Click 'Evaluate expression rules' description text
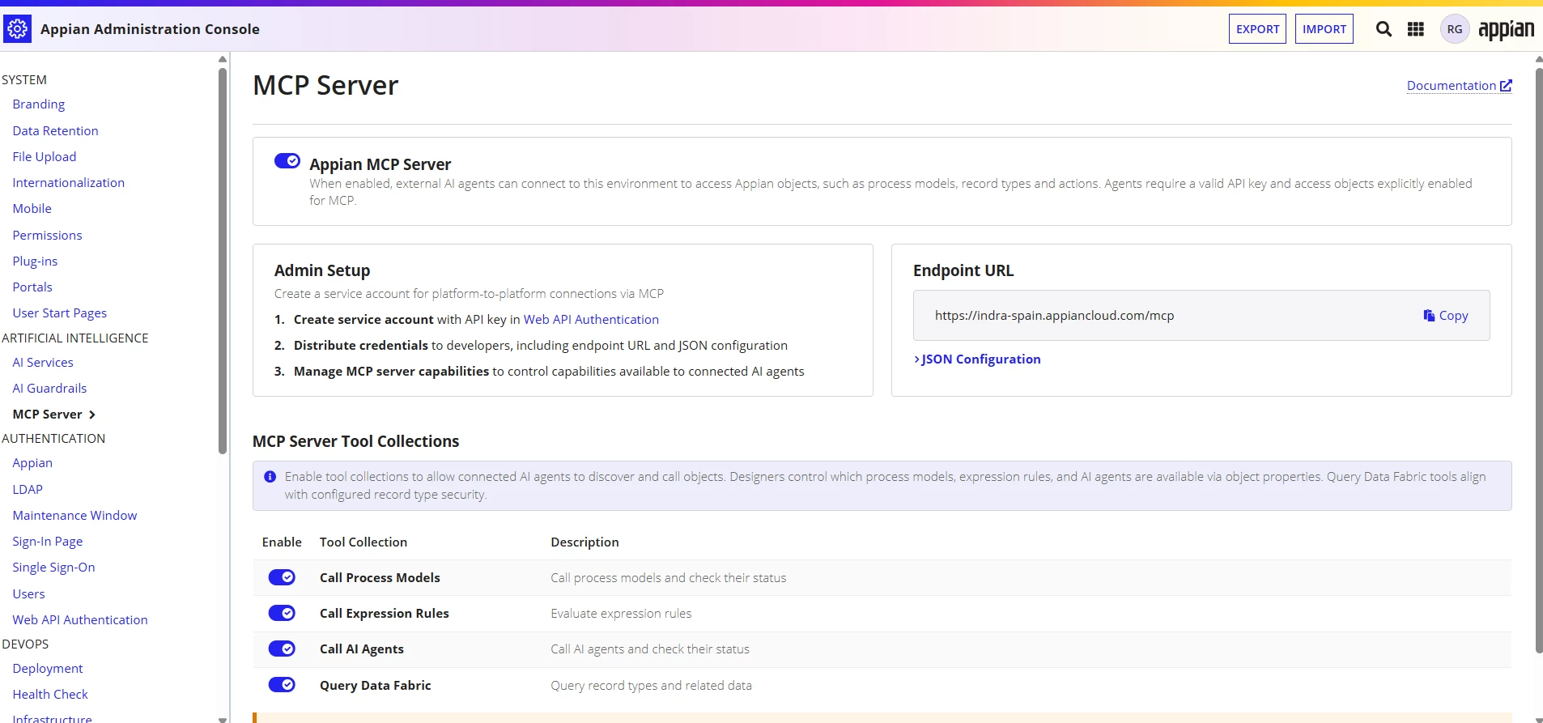Viewport: 1543px width, 723px height. coord(621,614)
